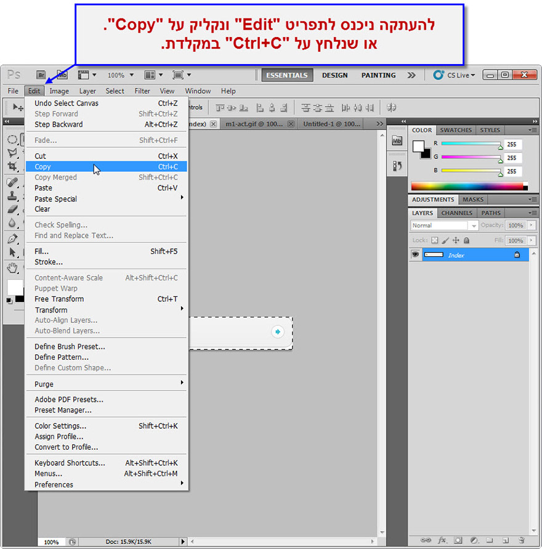Viewport: 542px width, 549px height.
Task: Switch to the Channels tab
Action: coord(456,213)
